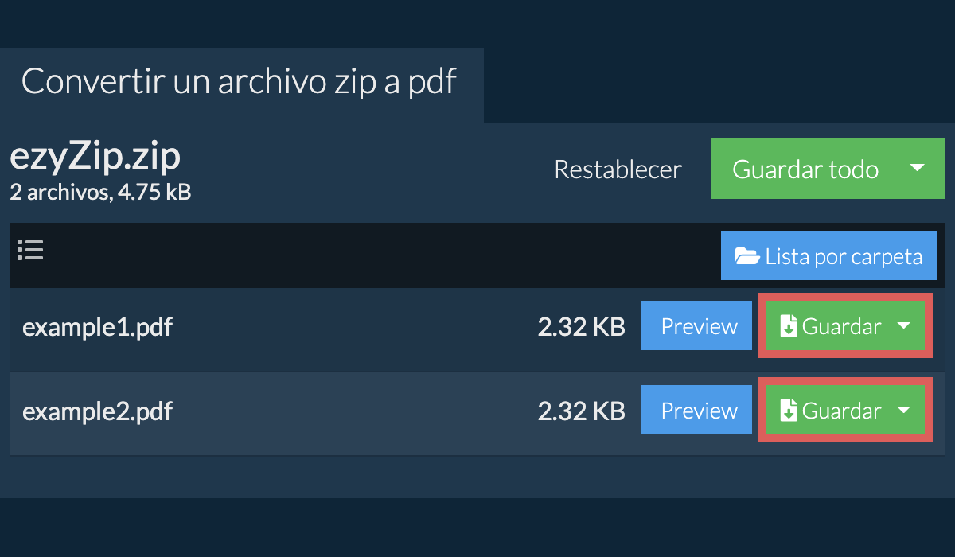
Task: Select the example1.pdf filename
Action: coord(97,326)
